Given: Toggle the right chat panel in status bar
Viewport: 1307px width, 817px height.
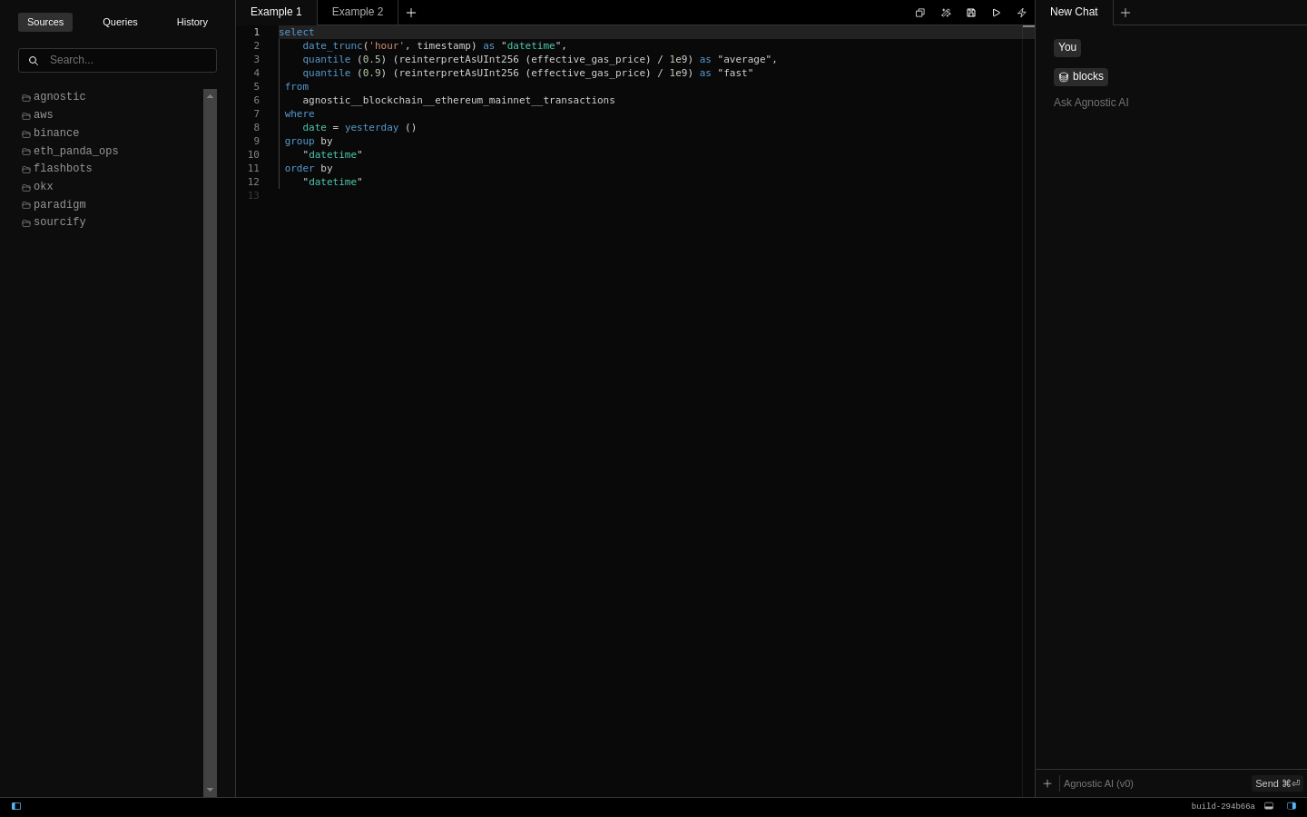Looking at the screenshot, I should (x=1292, y=806).
